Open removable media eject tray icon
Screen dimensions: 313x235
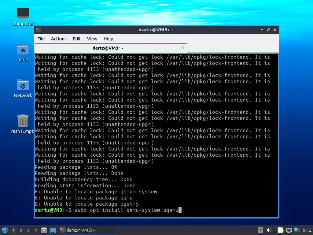pyautogui.click(x=260, y=230)
